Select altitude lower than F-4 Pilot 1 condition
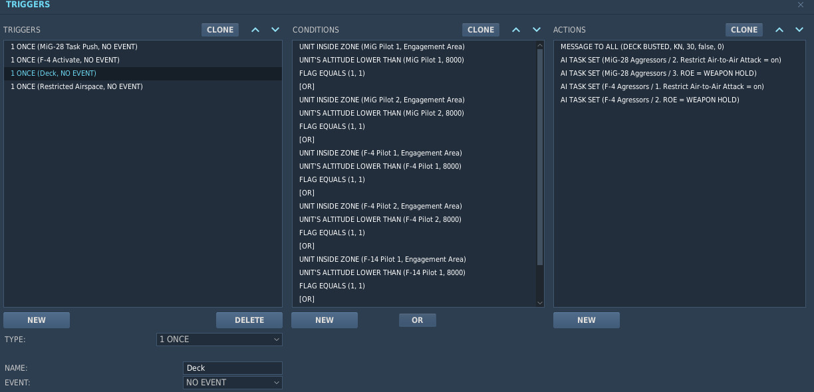 pos(414,167)
